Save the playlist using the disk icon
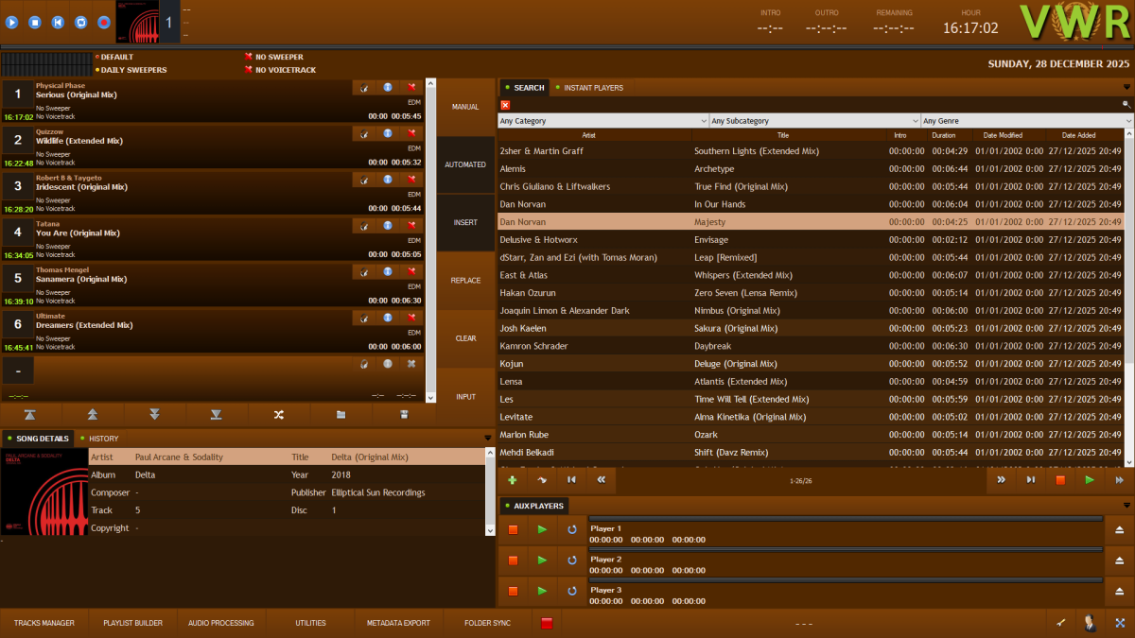 [x=404, y=414]
